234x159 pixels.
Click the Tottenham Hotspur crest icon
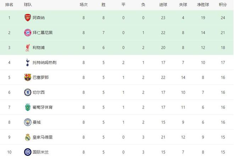[x=28, y=62]
